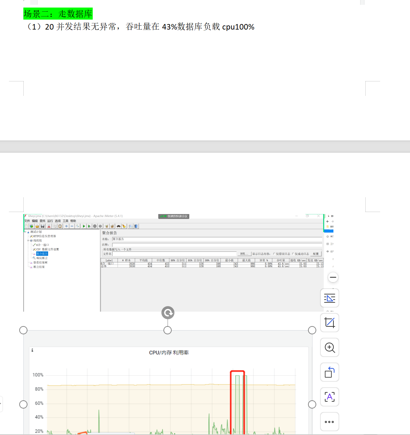Click the chart title CPU/内存 利用率

(169, 353)
